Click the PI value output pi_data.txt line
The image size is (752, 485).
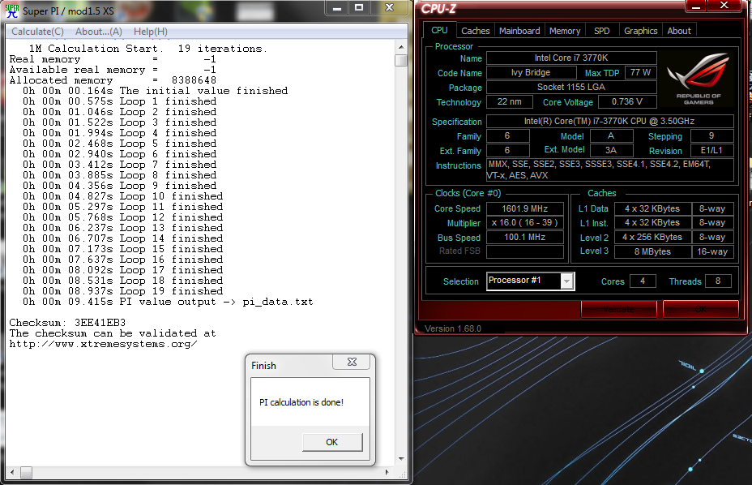168,302
